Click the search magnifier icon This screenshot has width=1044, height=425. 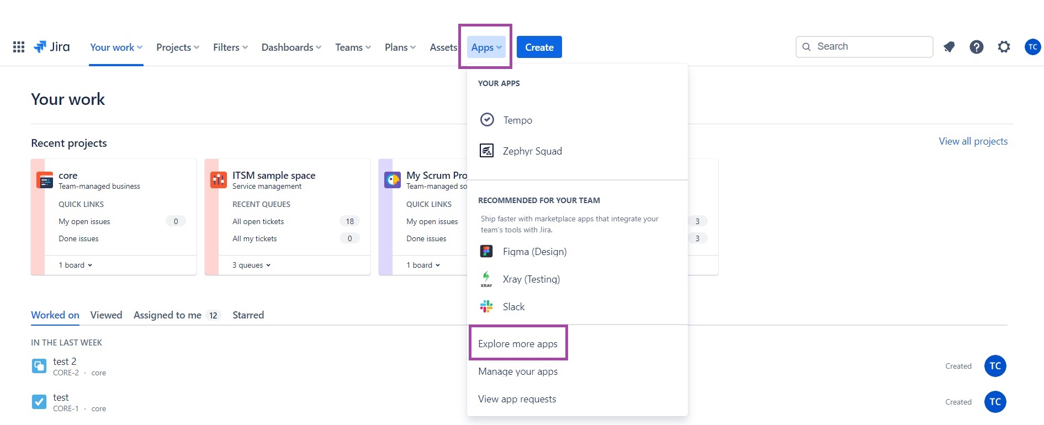(807, 47)
